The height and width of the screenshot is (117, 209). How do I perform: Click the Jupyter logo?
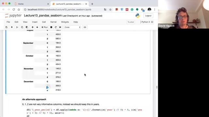click(x=13, y=16)
